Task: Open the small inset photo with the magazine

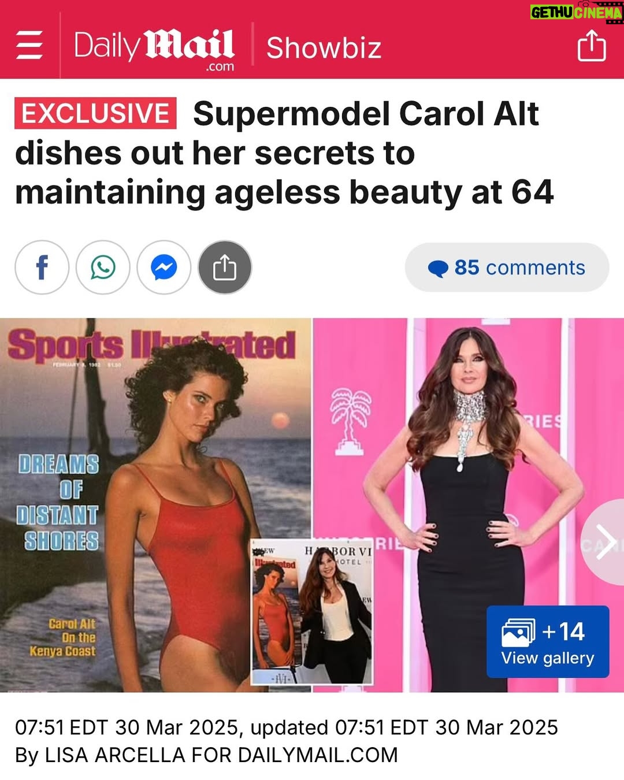Action: point(312,612)
